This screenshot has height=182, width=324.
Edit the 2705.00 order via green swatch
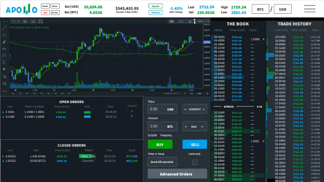tap(87, 112)
